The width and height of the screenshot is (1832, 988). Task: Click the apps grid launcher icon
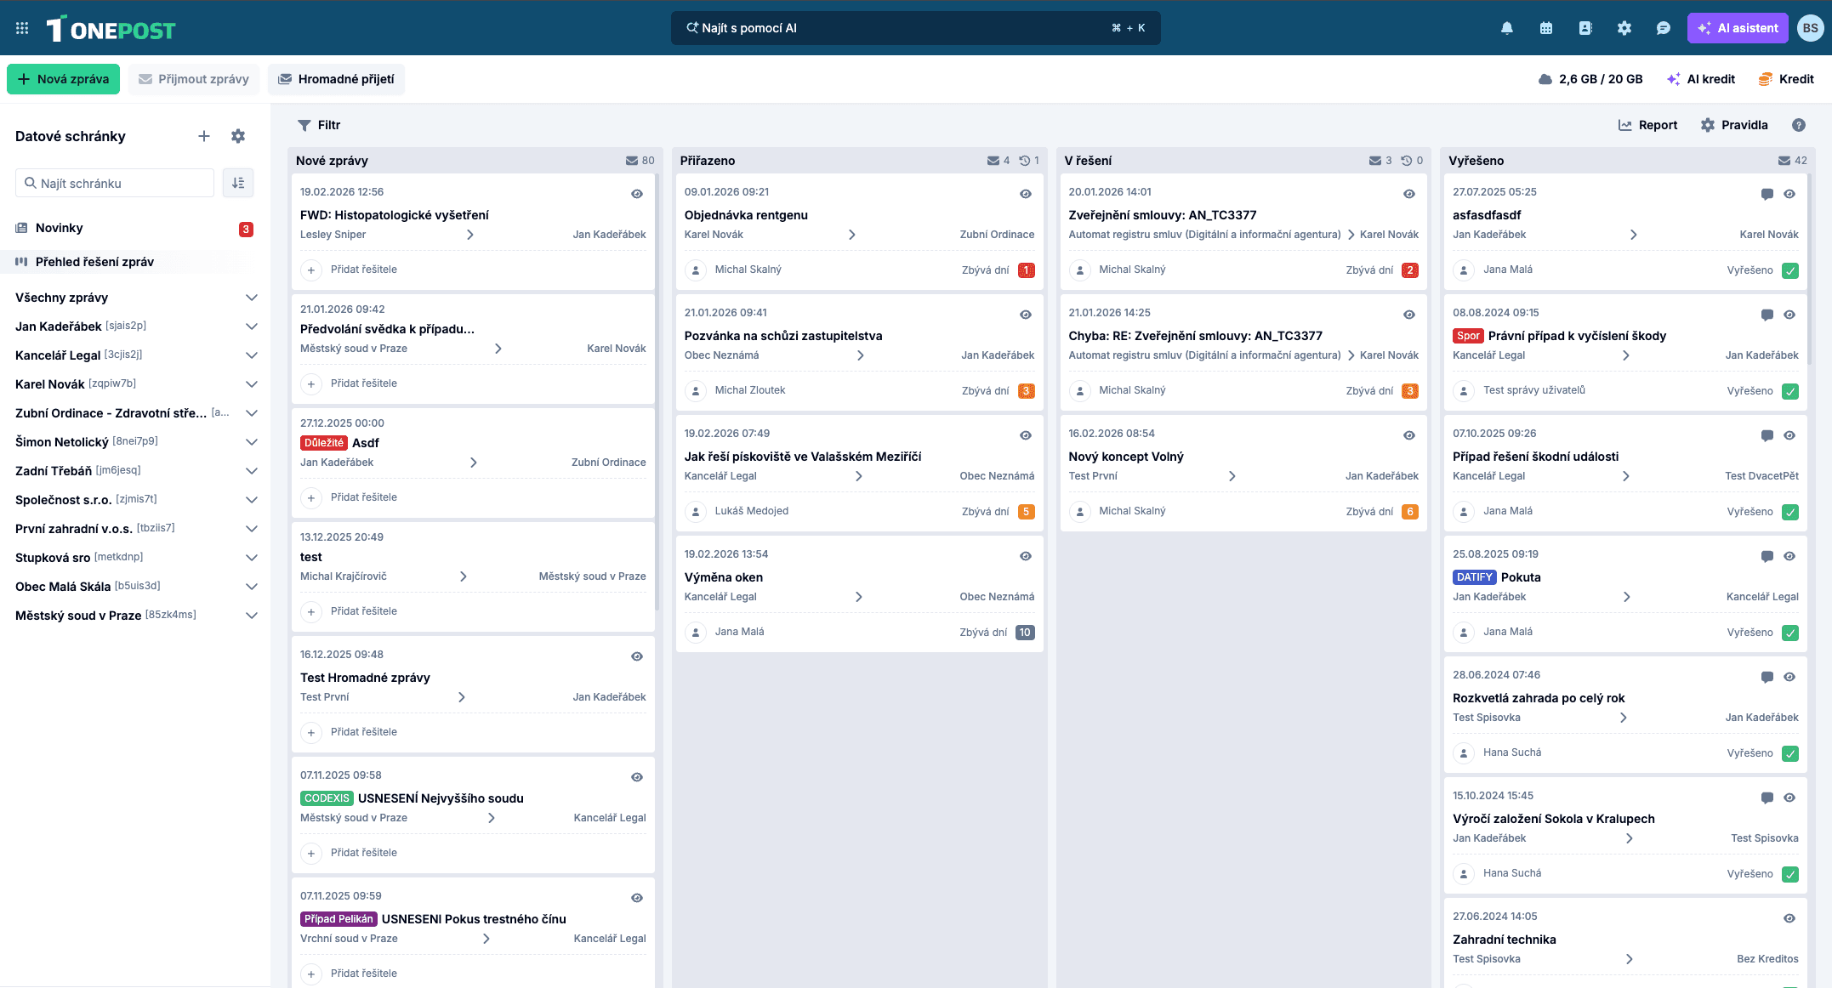[x=22, y=28]
